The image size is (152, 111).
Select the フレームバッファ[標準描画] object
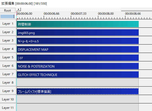pos(78,91)
